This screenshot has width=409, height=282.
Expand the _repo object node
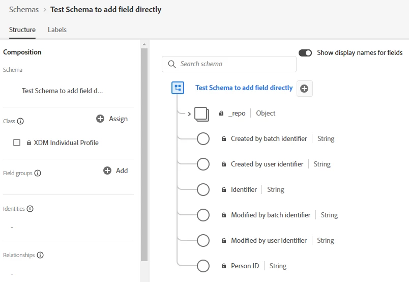[189, 114]
